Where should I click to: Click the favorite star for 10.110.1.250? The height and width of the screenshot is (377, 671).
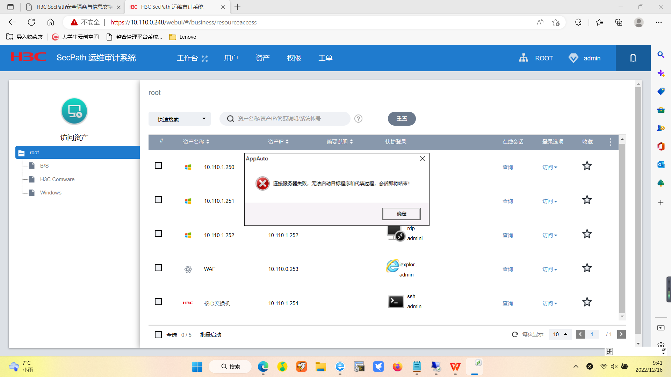point(587,166)
